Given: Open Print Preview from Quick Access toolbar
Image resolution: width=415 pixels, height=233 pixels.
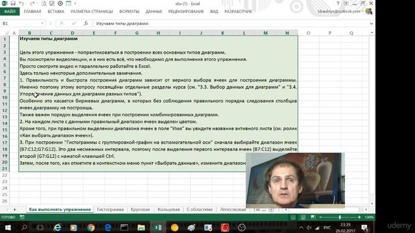Looking at the screenshot, I should click(44, 3).
